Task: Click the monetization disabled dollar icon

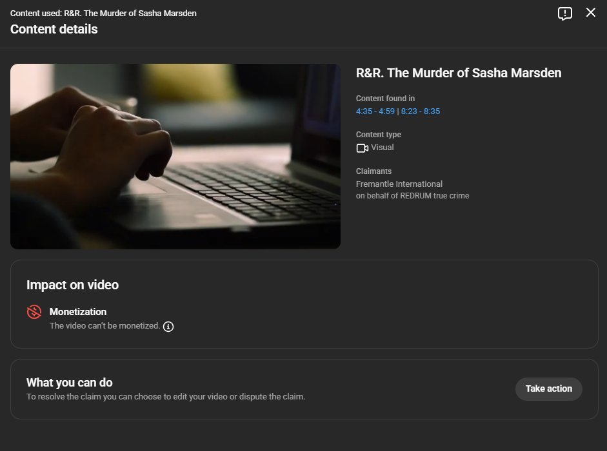Action: pyautogui.click(x=34, y=312)
